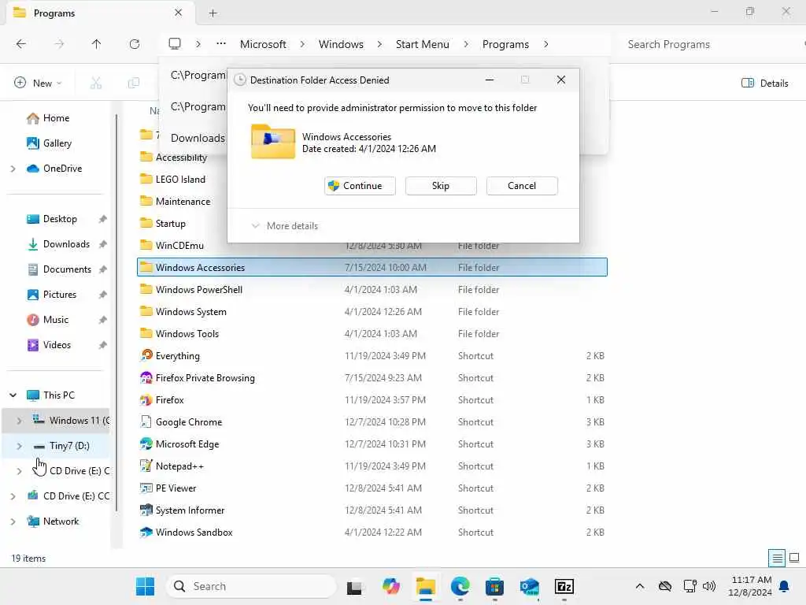The image size is (806, 605).
Task: Click the Google Chrome shortcut icon
Action: [x=146, y=422]
